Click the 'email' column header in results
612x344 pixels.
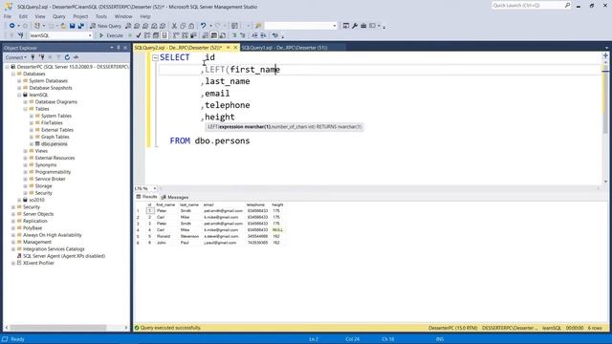(x=208, y=204)
